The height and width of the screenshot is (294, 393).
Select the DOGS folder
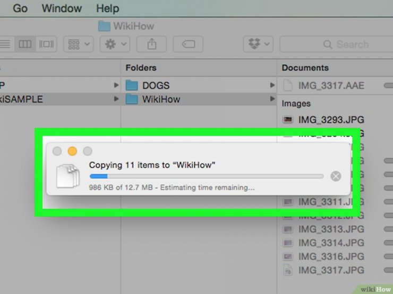coord(199,85)
